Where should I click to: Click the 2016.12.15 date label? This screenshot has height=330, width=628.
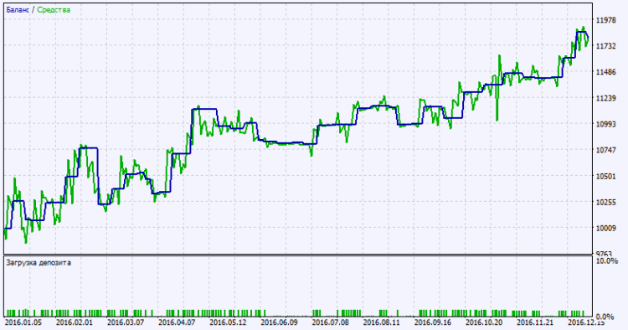(x=587, y=322)
